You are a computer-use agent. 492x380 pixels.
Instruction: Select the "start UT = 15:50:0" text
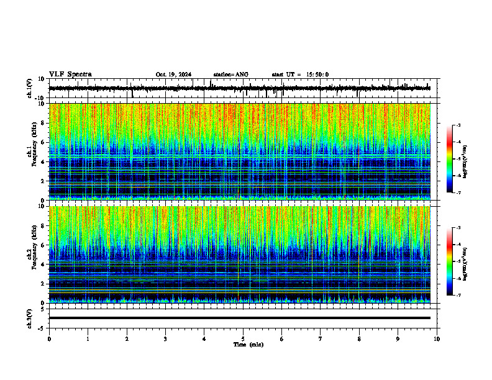(x=300, y=75)
